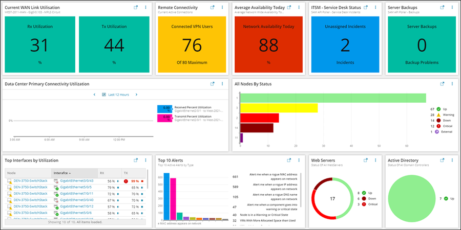461x230 pixels.
Task: Click the yellow Warning bar in nodes chart
Action: click(x=279, y=108)
